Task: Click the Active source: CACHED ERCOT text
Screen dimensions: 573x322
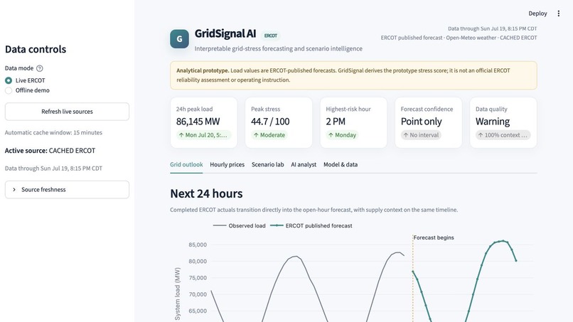Action: coord(50,151)
